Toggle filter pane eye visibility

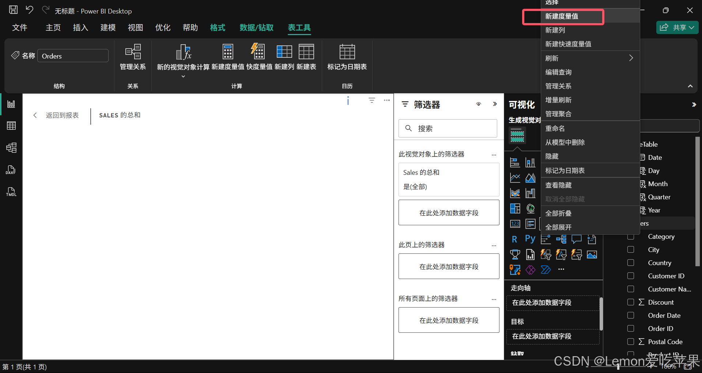(479, 104)
